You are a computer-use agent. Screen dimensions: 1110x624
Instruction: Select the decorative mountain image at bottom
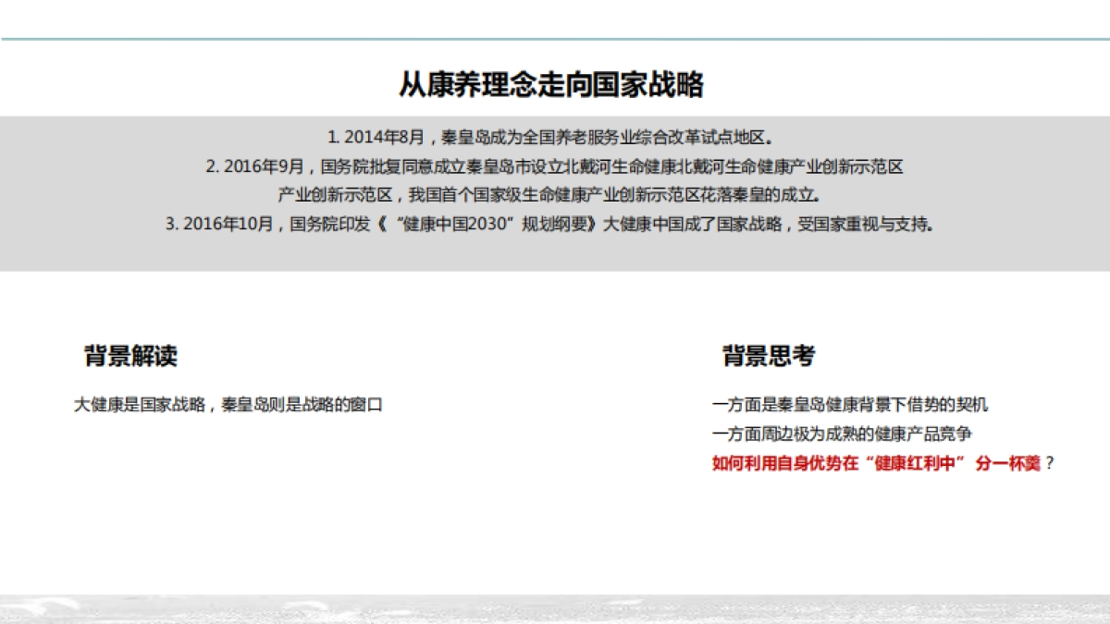[555, 610]
